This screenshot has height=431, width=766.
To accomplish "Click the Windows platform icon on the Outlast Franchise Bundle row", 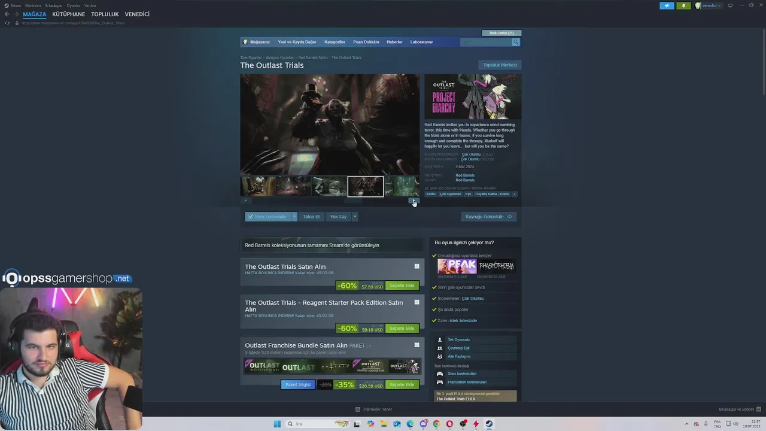I will point(417,345).
